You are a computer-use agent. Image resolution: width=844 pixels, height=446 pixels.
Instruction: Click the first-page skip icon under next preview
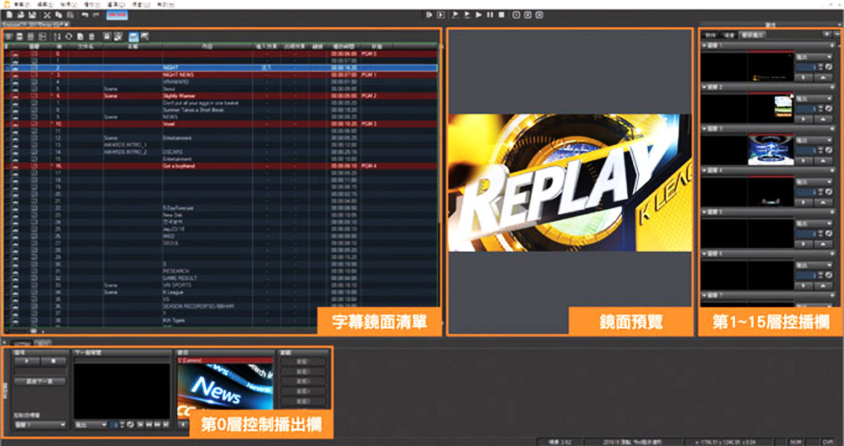(x=140, y=425)
